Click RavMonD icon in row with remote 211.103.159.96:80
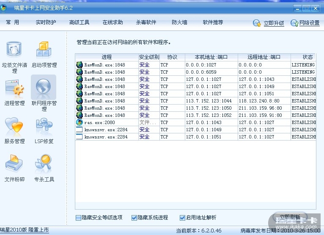324x235 pixels. click(x=80, y=108)
